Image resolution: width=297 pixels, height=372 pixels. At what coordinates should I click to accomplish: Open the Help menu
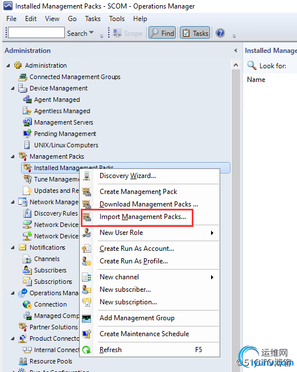[140, 19]
